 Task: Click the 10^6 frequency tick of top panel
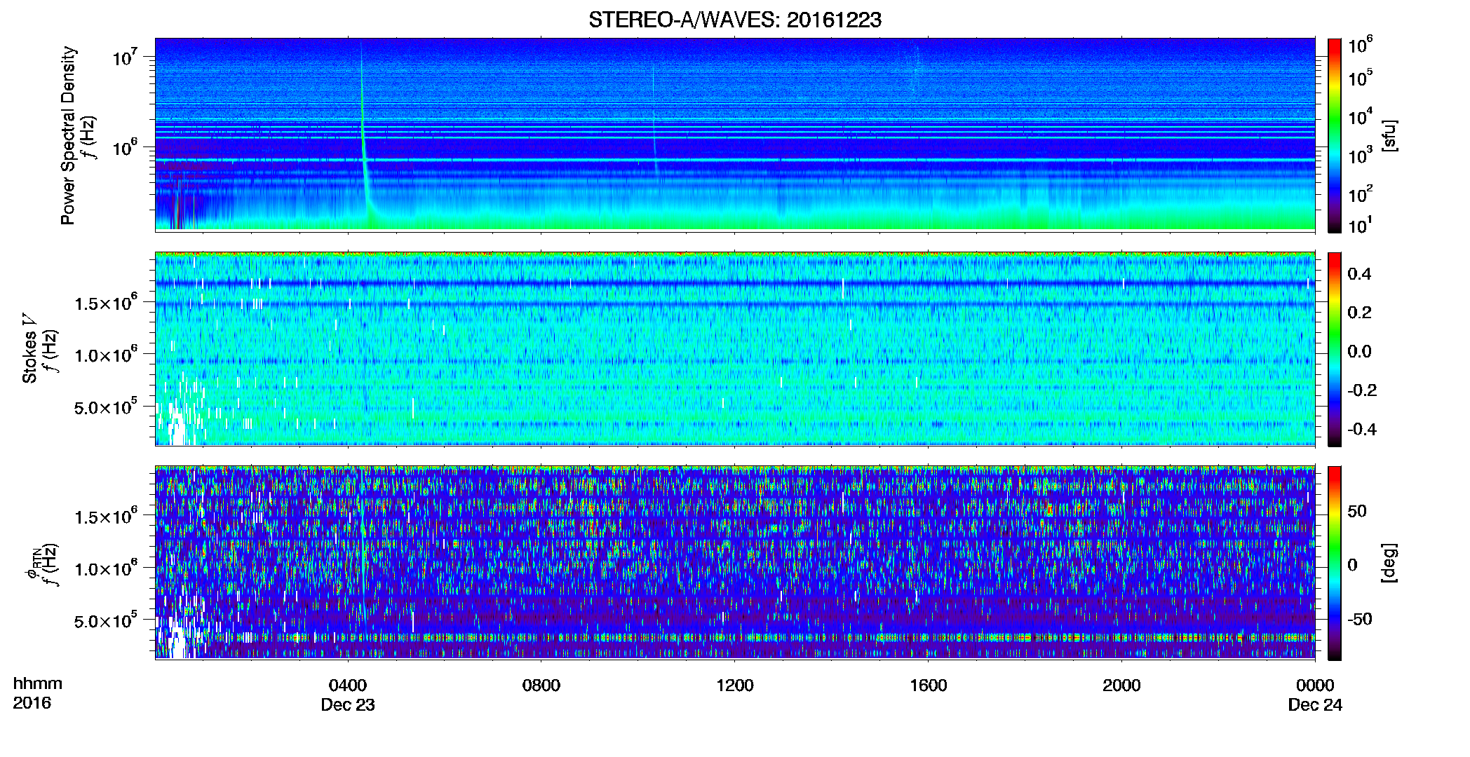(x=125, y=147)
